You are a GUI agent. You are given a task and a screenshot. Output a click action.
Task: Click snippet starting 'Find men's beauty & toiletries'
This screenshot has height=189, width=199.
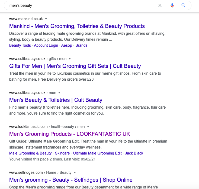88,110
